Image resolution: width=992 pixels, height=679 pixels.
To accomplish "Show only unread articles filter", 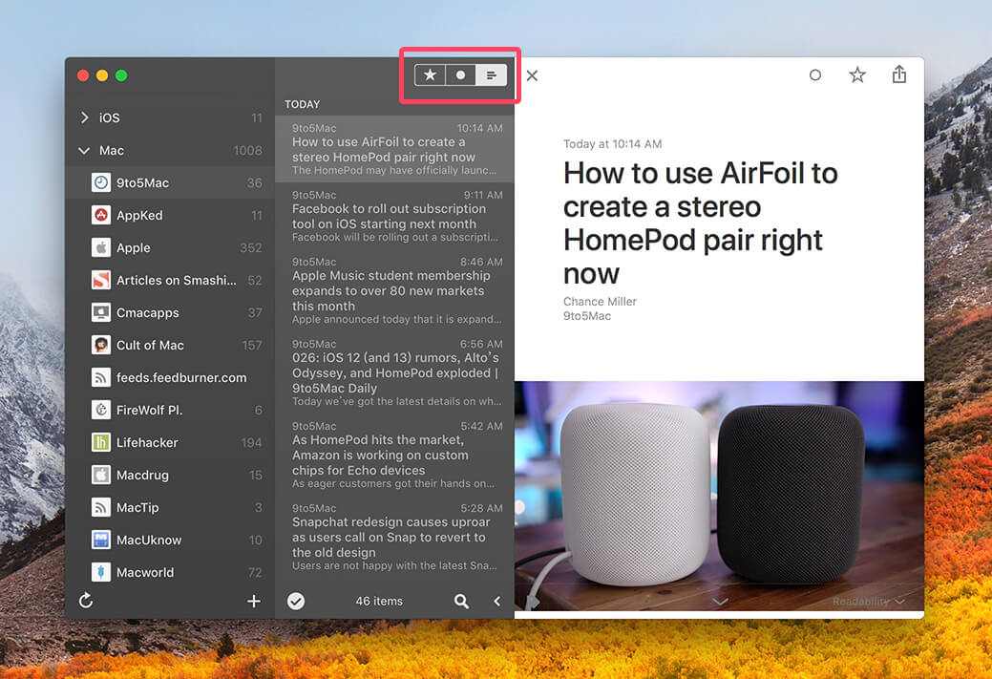I will click(x=460, y=75).
